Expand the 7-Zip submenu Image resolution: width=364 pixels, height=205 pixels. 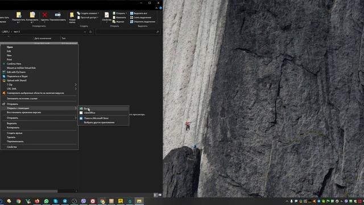(x=39, y=85)
